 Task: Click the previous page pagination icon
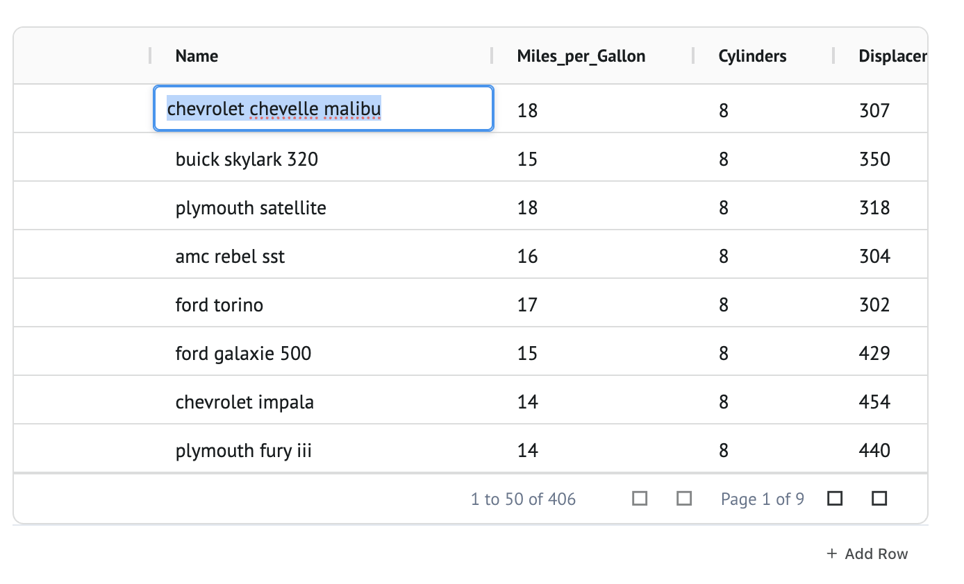click(684, 499)
